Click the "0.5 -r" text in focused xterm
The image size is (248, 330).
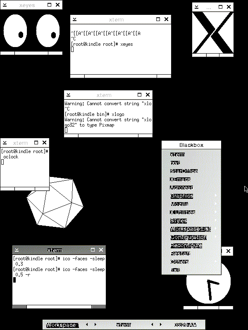point(23,275)
